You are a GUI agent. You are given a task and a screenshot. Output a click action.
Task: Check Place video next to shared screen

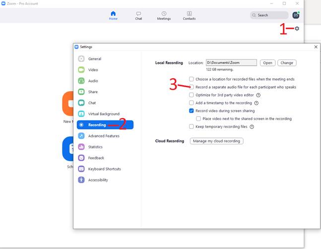(x=198, y=119)
